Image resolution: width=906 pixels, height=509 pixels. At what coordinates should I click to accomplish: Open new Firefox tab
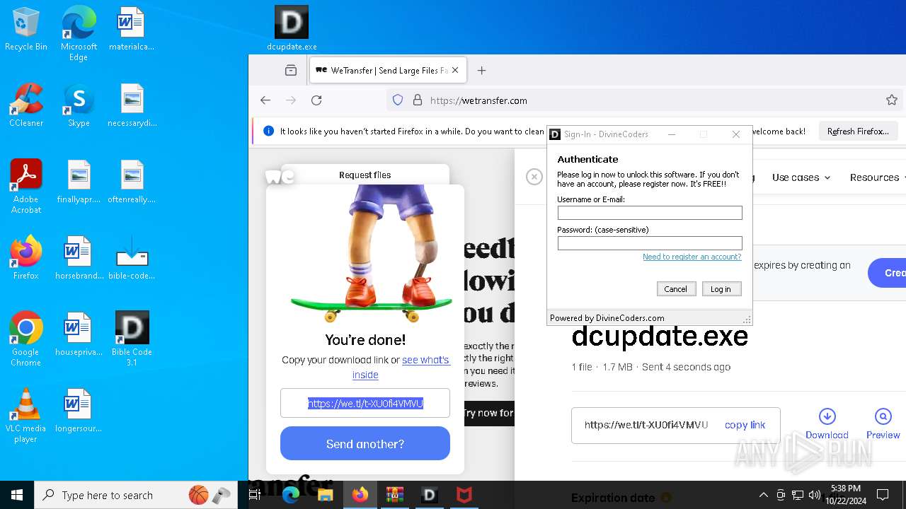coord(482,70)
